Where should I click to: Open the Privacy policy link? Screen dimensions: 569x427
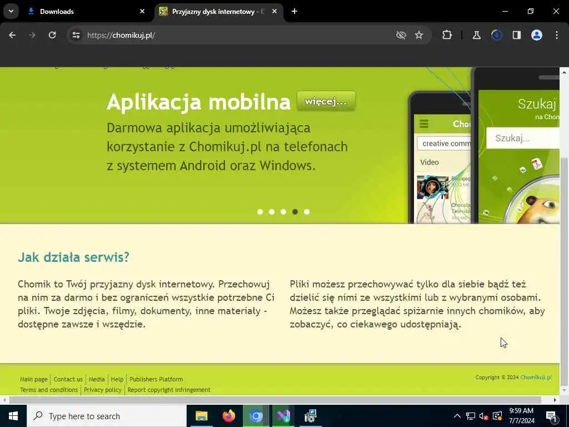(x=103, y=390)
